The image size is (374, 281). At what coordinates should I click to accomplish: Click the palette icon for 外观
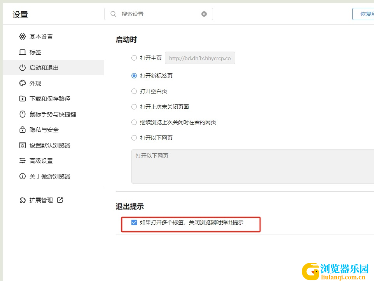(x=23, y=83)
